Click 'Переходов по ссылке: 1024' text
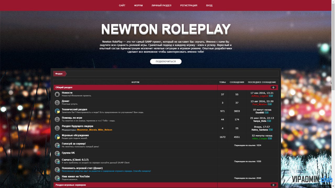The height and width of the screenshot is (188, 335). [248, 145]
